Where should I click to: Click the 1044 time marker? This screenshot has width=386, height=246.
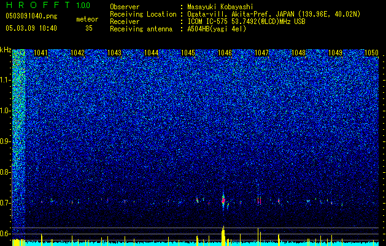pos(151,53)
